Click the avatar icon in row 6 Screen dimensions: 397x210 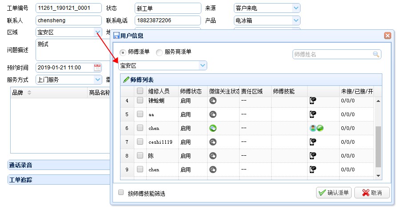[313, 128]
